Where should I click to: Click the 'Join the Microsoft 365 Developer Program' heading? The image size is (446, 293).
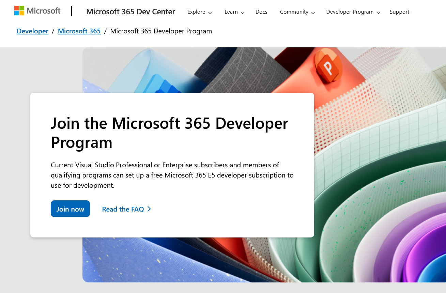tap(170, 133)
